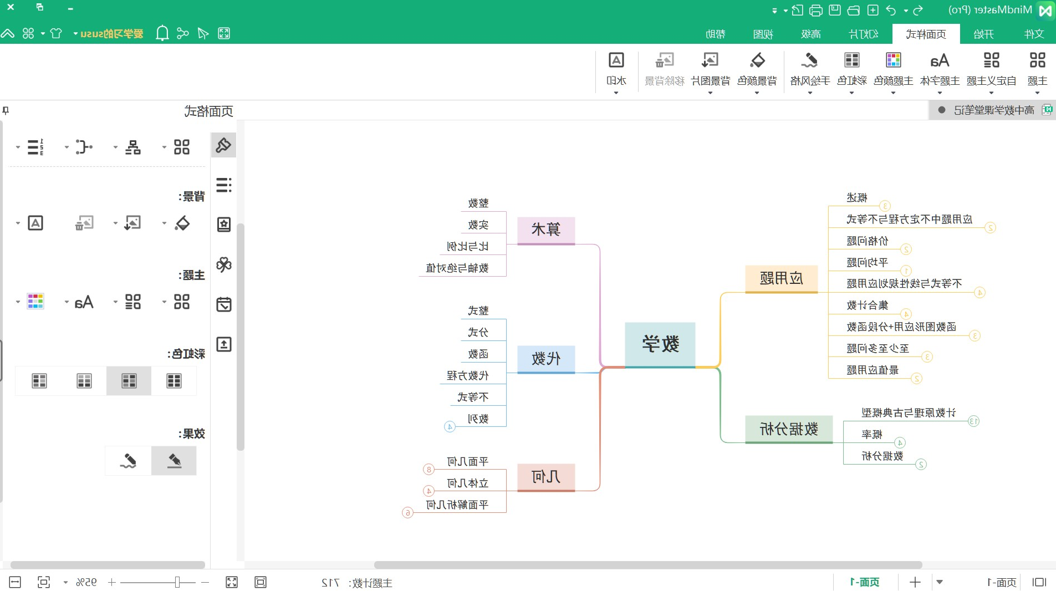Open the File menu tab
The width and height of the screenshot is (1056, 591).
click(1034, 34)
